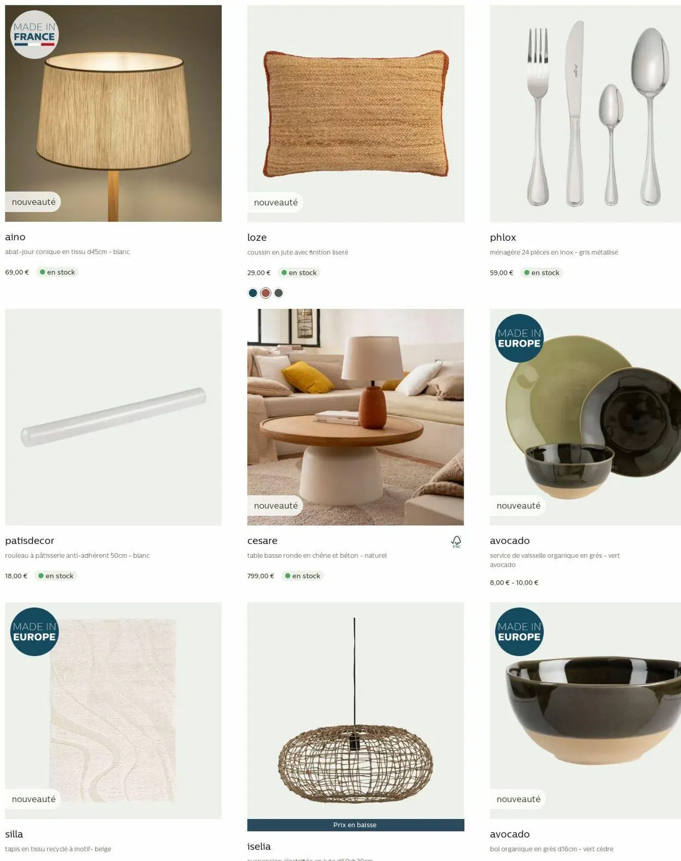The width and height of the screenshot is (681, 861).
Task: Click the Prix en baisse banner on iselia
Action: (x=355, y=825)
